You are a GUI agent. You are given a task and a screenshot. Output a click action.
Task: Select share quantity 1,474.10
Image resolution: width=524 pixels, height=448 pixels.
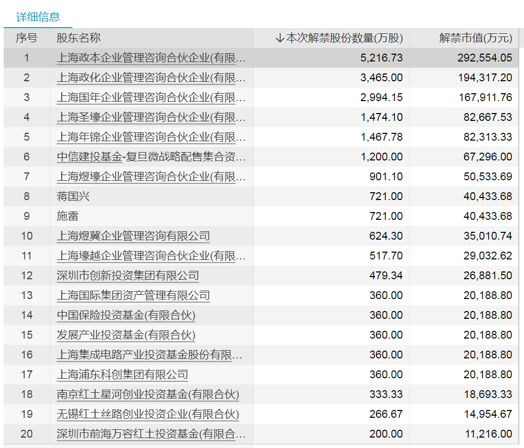tap(382, 117)
